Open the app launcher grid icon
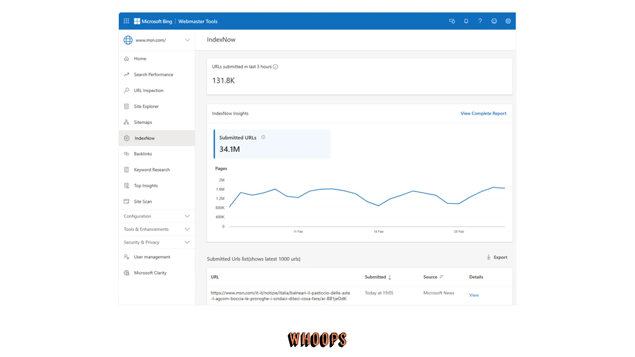 (126, 21)
